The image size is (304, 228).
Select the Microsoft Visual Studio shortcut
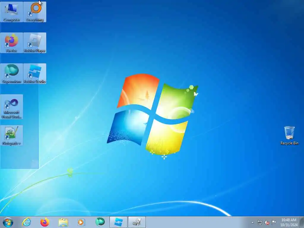tap(12, 107)
